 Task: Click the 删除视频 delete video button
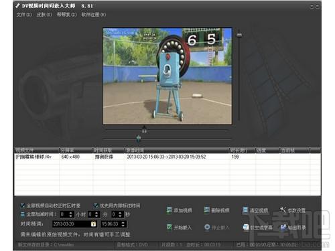click(216, 210)
